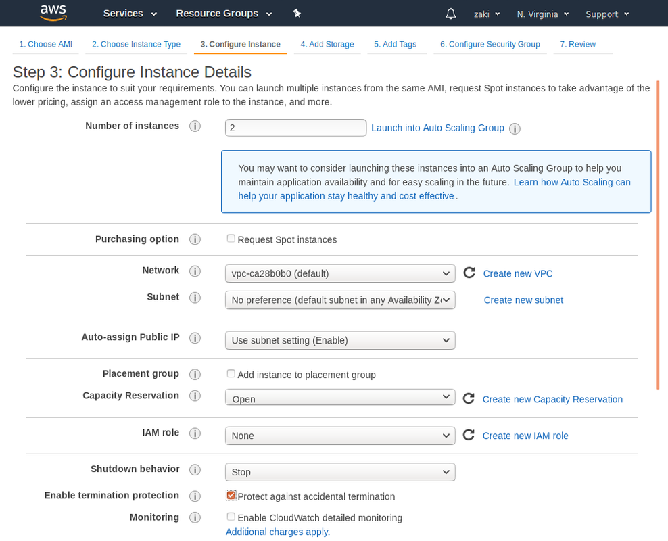The height and width of the screenshot is (541, 668).
Task: Enable Request Spot instances
Action: click(231, 239)
